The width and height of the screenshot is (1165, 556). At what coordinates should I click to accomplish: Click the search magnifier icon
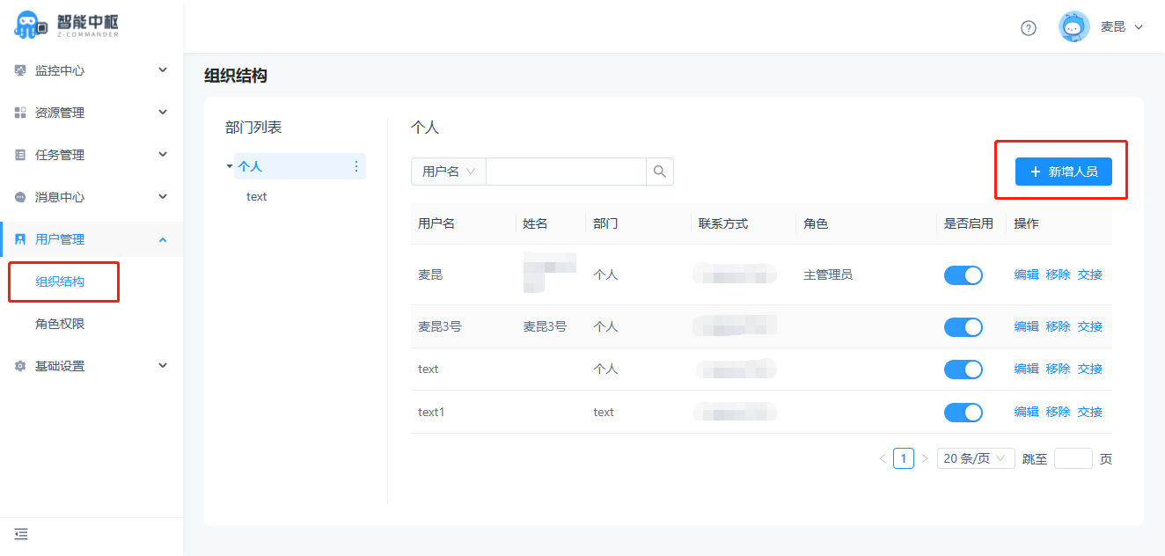coord(660,172)
